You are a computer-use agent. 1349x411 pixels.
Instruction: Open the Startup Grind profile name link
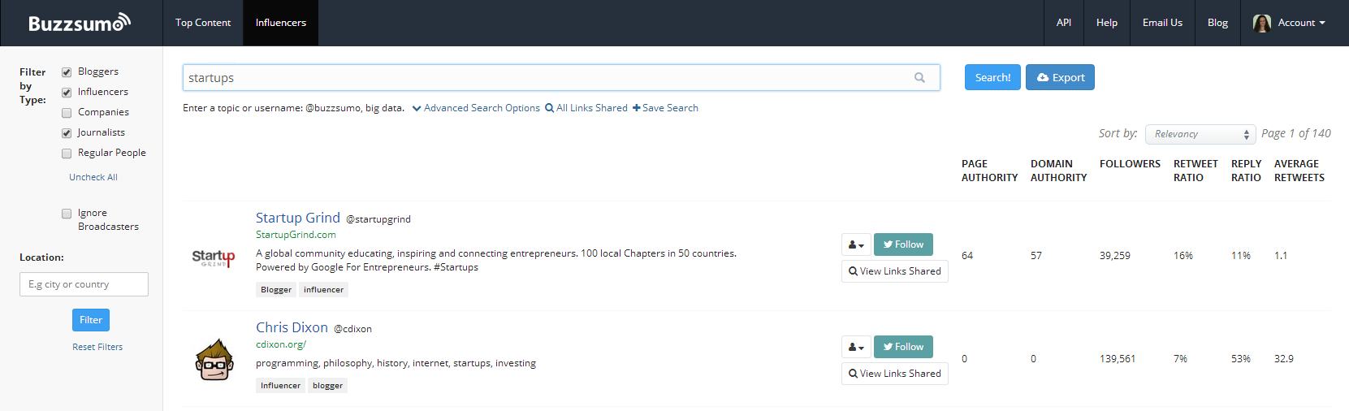[298, 218]
